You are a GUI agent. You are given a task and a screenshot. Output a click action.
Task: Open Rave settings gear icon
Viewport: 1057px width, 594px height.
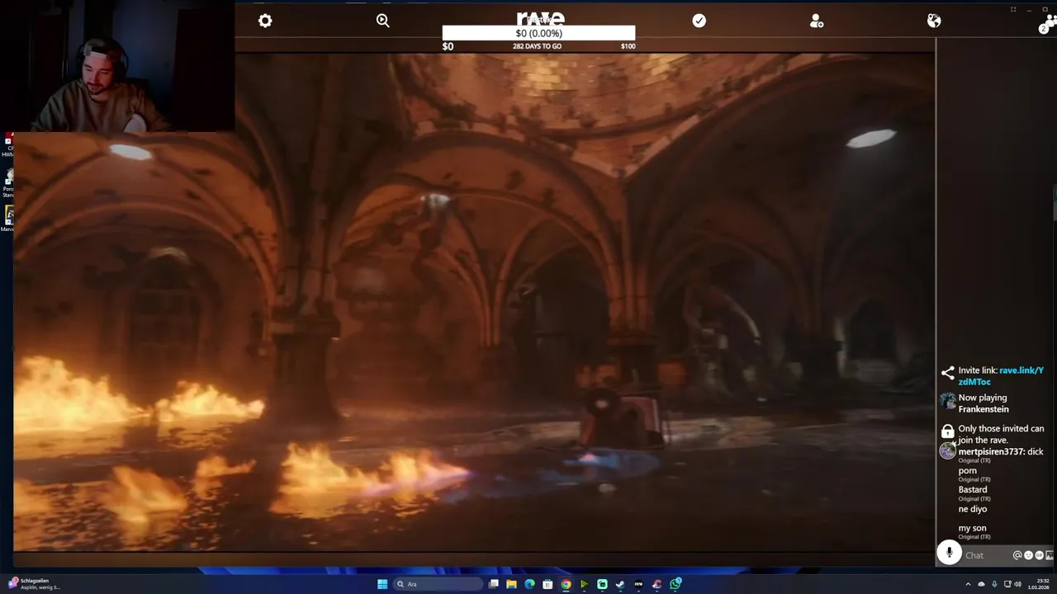(265, 21)
